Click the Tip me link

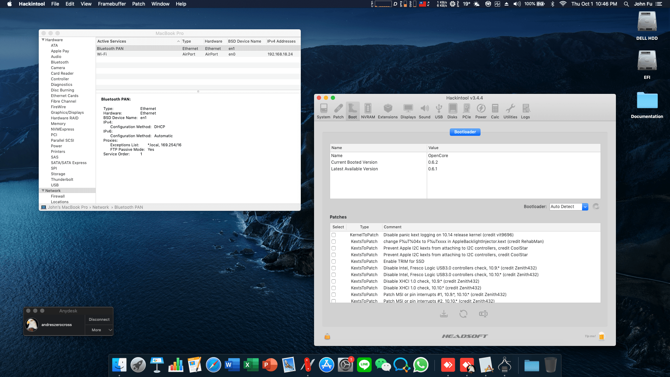[x=590, y=336]
